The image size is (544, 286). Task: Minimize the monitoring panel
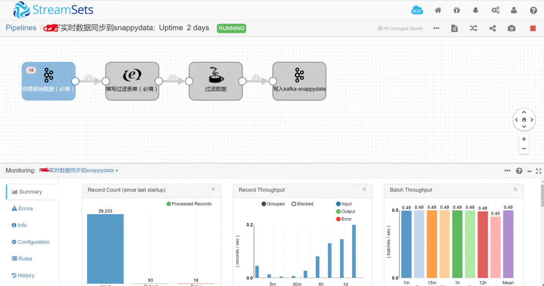click(529, 171)
